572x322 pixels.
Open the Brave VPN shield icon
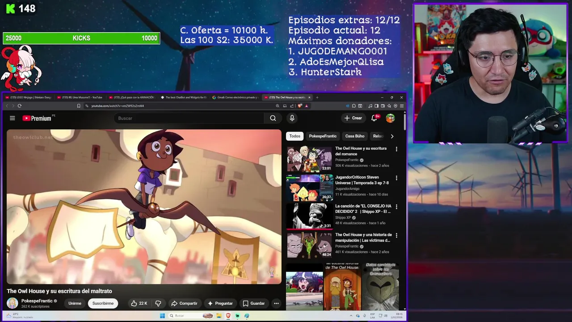[x=395, y=106]
